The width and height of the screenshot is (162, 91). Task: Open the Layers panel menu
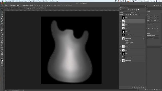146,7
